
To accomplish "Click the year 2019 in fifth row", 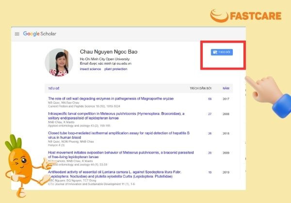I will (x=226, y=173).
